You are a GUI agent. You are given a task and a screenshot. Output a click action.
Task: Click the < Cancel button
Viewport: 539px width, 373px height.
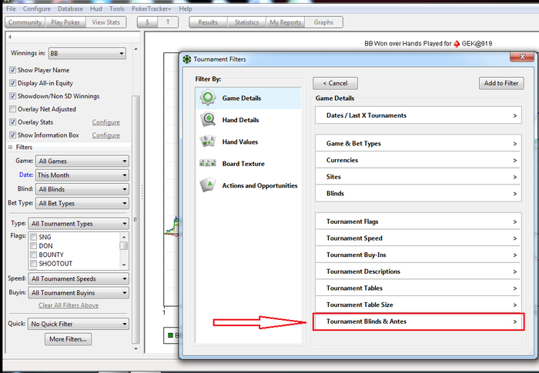pyautogui.click(x=335, y=83)
